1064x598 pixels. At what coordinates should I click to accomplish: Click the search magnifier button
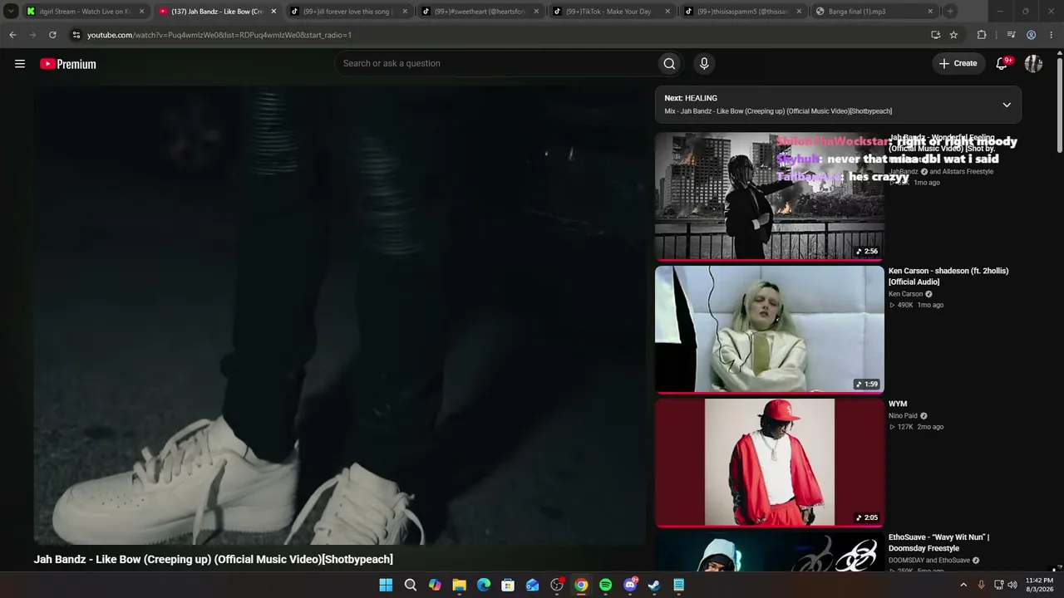point(669,64)
